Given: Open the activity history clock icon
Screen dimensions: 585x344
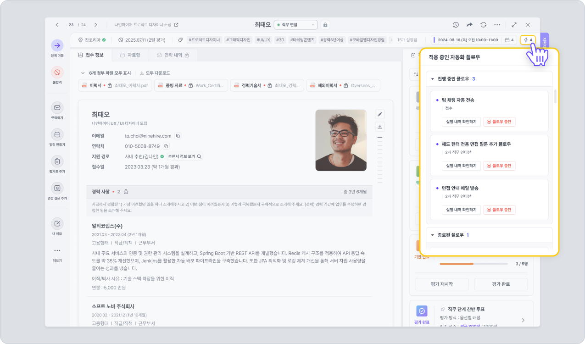Looking at the screenshot, I should click(x=456, y=25).
